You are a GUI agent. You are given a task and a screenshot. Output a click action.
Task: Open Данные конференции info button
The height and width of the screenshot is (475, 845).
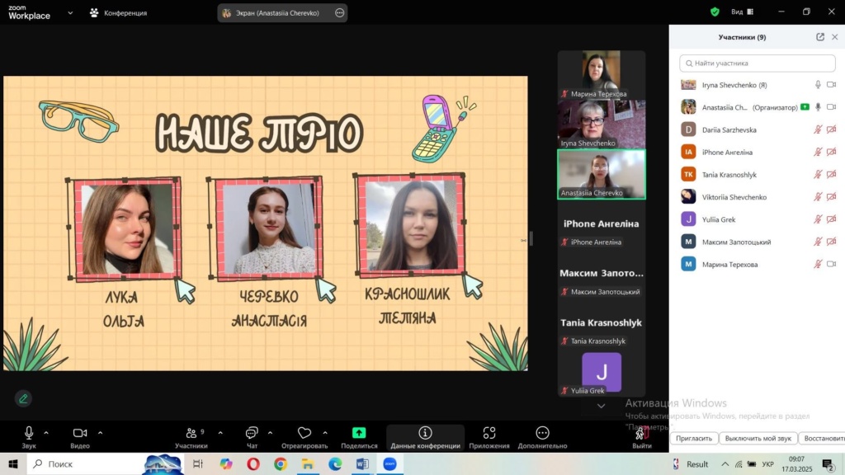425,437
